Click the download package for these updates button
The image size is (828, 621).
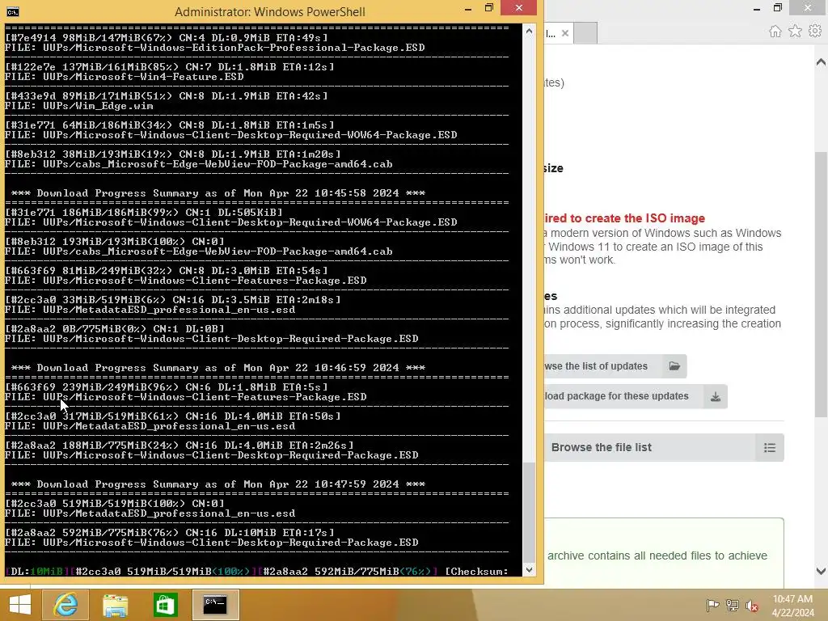pyautogui.click(x=636, y=396)
